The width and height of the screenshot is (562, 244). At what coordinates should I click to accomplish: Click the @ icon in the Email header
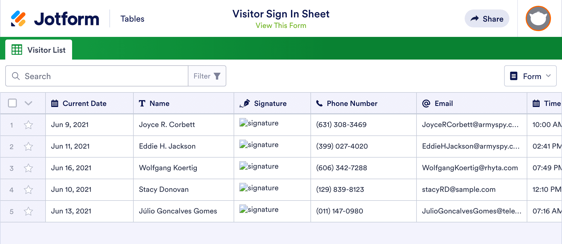tap(426, 103)
